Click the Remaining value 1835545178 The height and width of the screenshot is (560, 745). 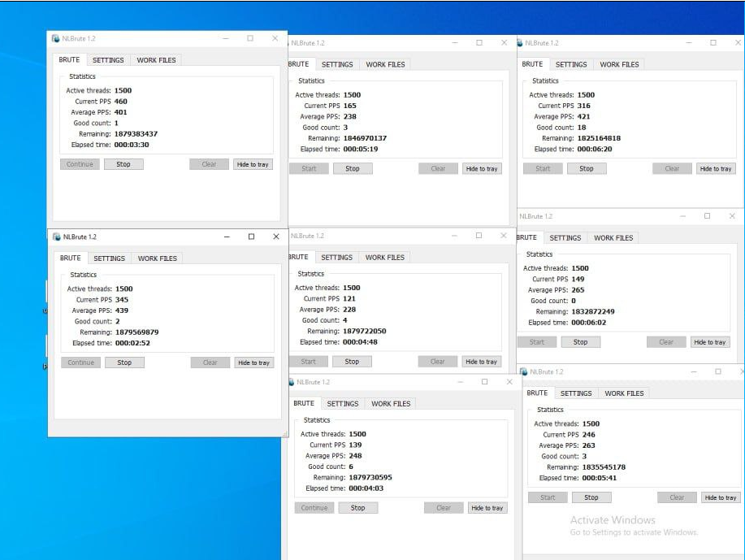click(x=604, y=467)
